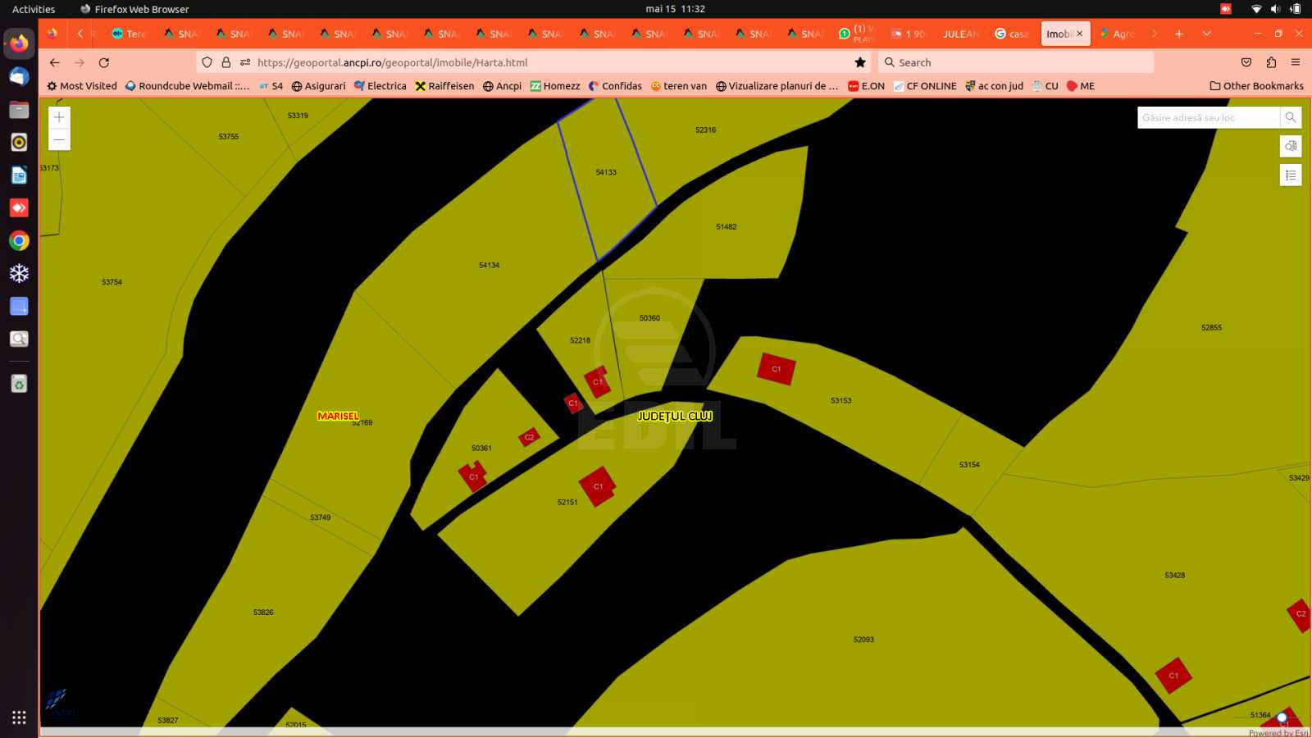Open Firefox hamburger application menu
The height and width of the screenshot is (738, 1312).
coord(1296,62)
